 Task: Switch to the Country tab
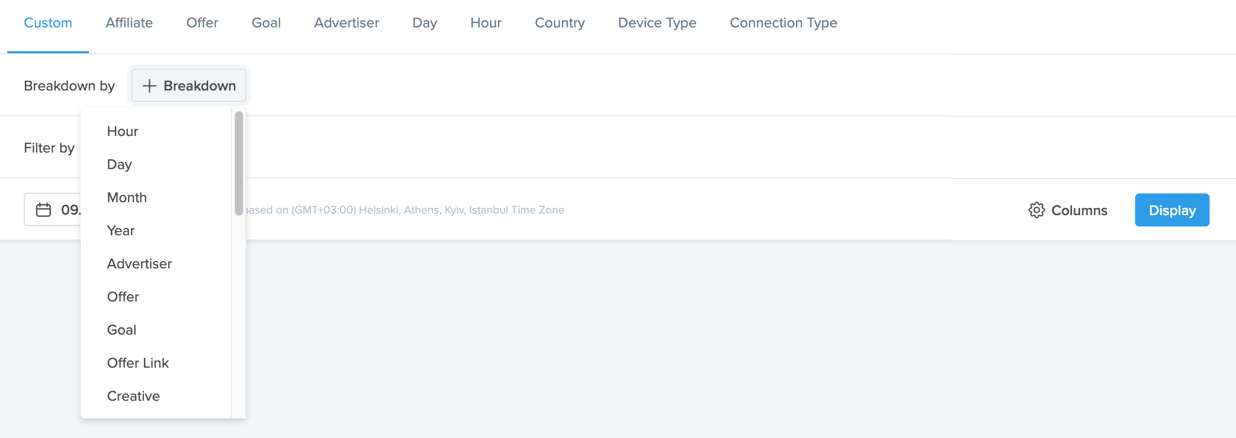click(x=560, y=23)
